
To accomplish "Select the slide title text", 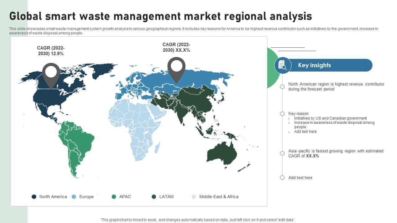I will pos(160,16).
